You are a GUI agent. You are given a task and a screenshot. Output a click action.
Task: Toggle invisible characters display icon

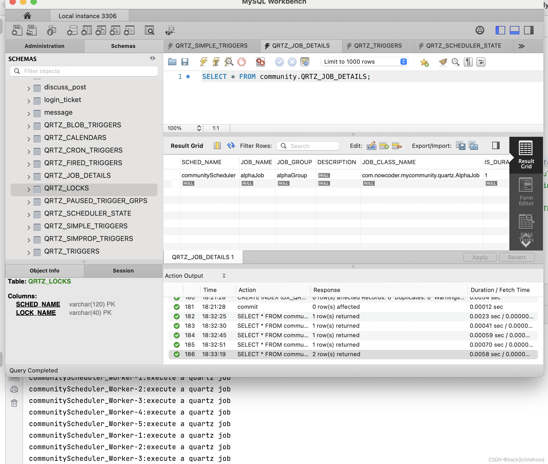click(x=468, y=62)
